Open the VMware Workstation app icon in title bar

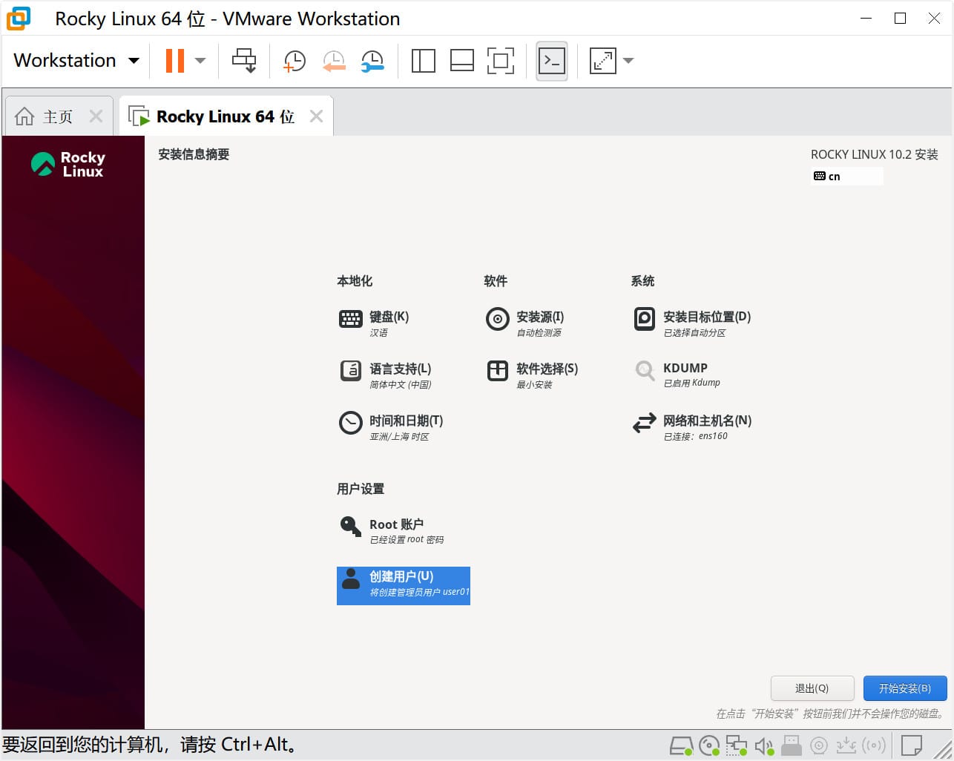[19, 19]
